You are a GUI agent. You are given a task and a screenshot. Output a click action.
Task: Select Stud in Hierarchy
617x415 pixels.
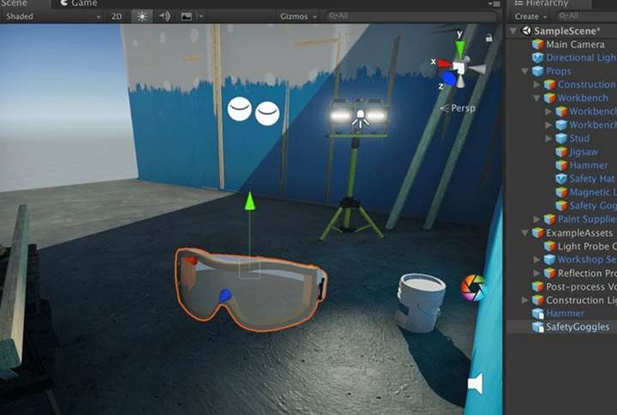[x=579, y=138]
